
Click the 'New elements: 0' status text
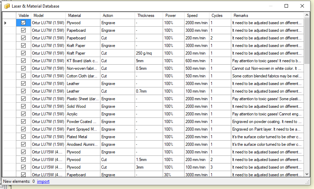pyautogui.click(x=19, y=181)
